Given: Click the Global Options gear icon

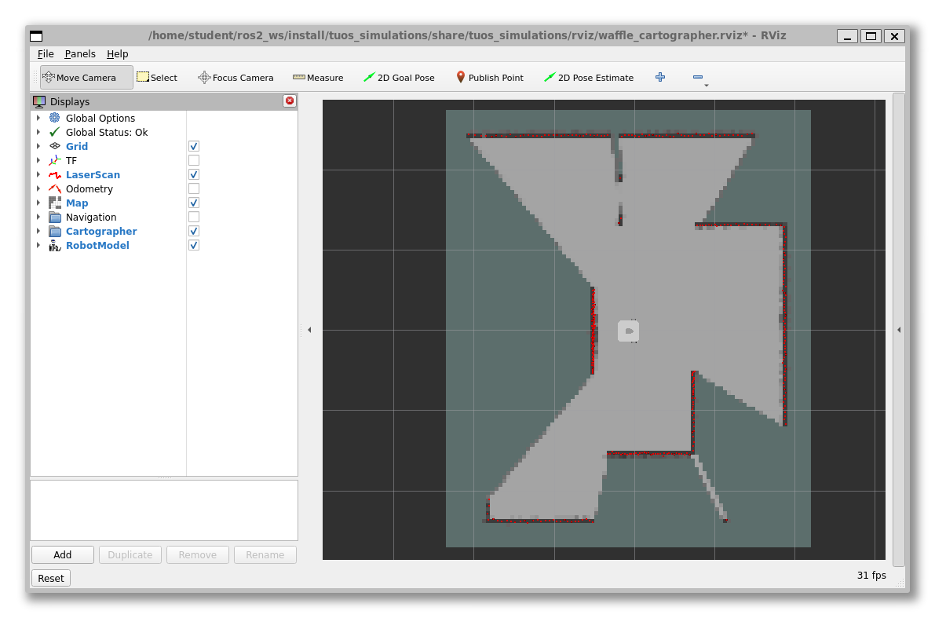Looking at the screenshot, I should [55, 118].
